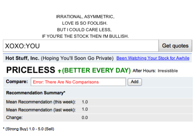Viewport: 195px width, 131px height.
Task: Click the After Hours label
Action: click(144, 71)
